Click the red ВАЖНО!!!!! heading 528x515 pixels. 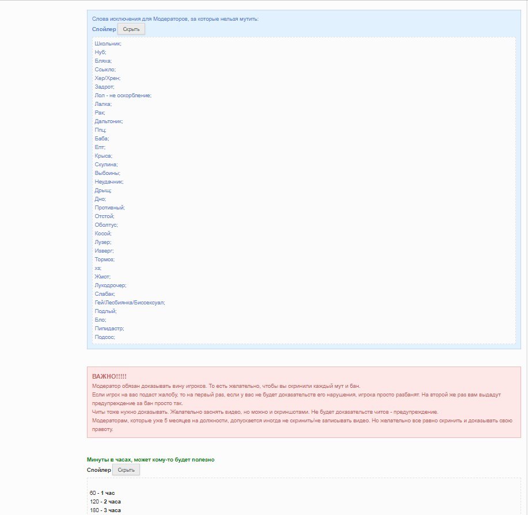(x=109, y=376)
